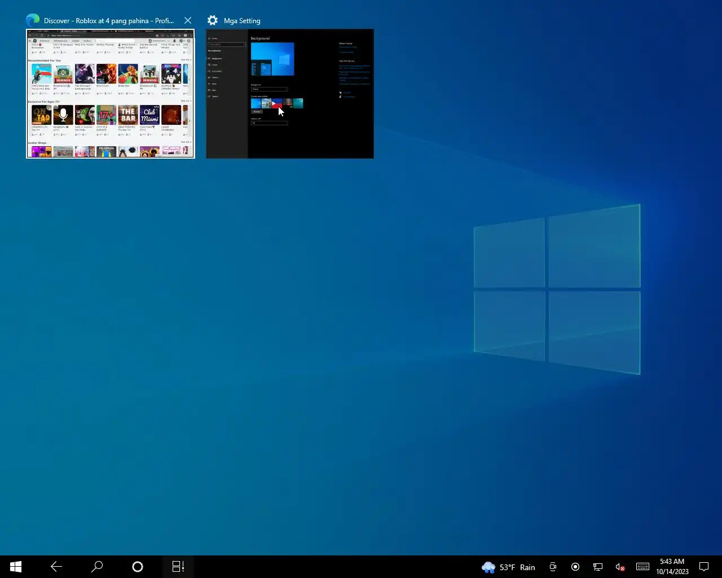Click the Microsoft Edge icon beside Discover title
Viewport: 722px width, 578px height.
[x=33, y=20]
